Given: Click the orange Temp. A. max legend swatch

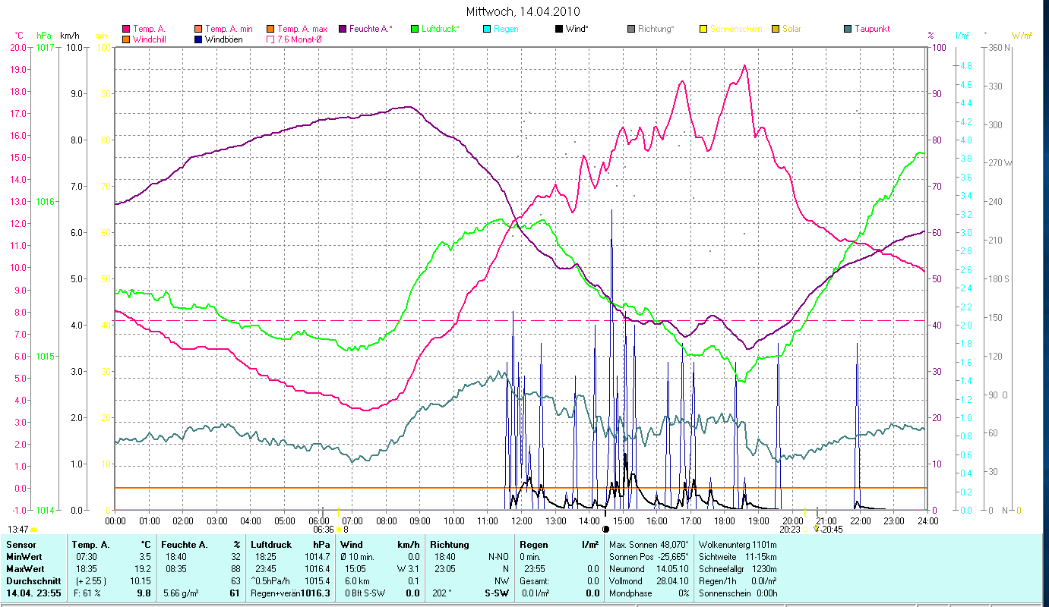Looking at the screenshot, I should tap(271, 29).
